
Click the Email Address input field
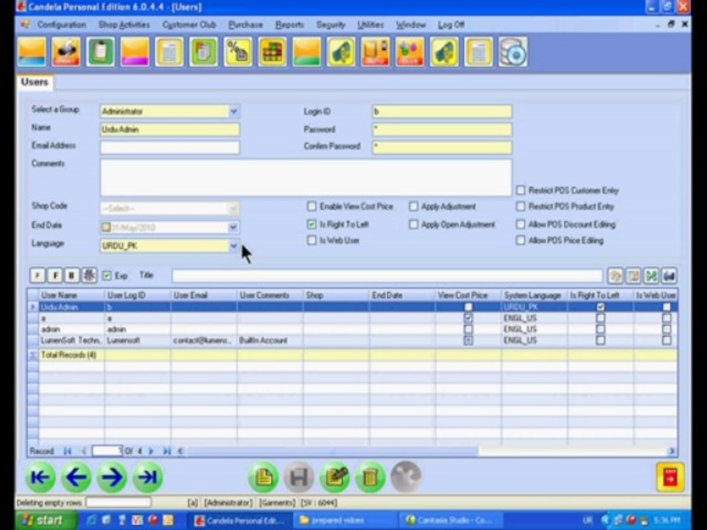(169, 147)
